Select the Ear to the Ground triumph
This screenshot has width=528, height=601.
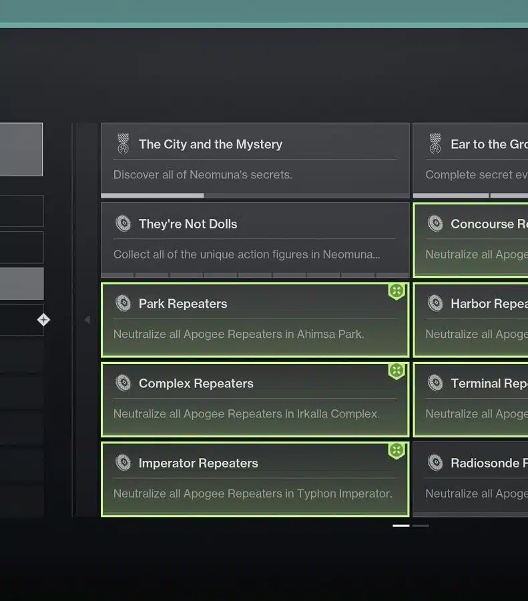point(471,160)
